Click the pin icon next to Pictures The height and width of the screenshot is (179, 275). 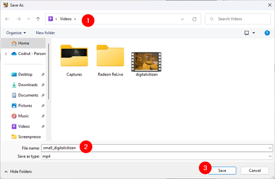tap(43, 106)
